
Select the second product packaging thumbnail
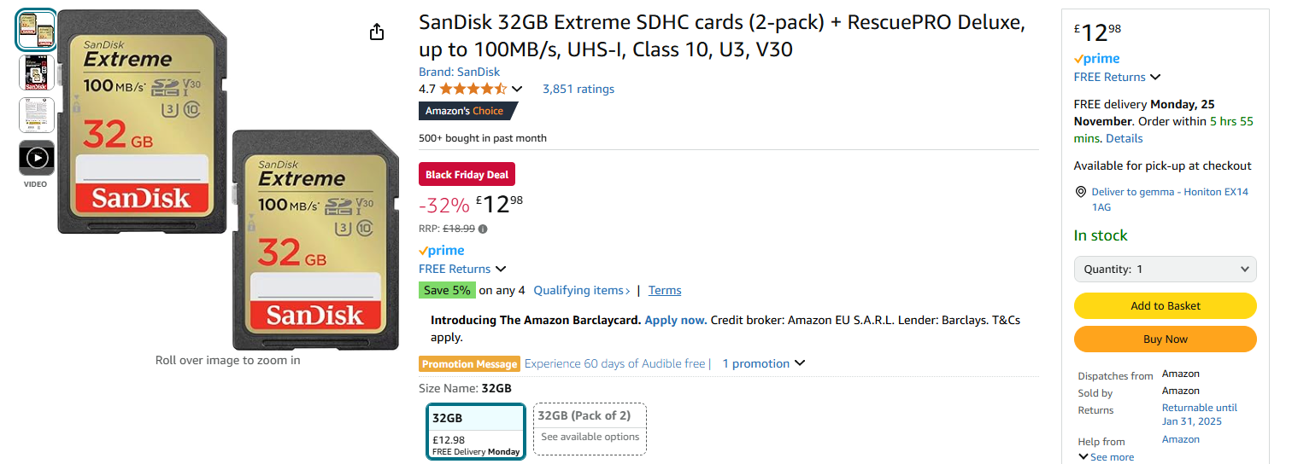tap(37, 72)
